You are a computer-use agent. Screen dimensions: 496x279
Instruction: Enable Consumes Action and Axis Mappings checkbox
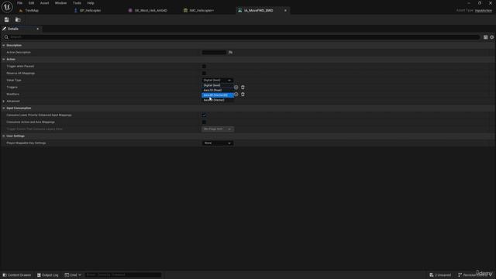(204, 122)
